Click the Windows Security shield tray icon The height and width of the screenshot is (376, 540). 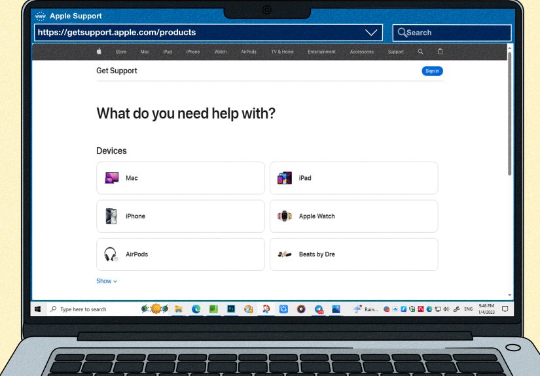(412, 309)
